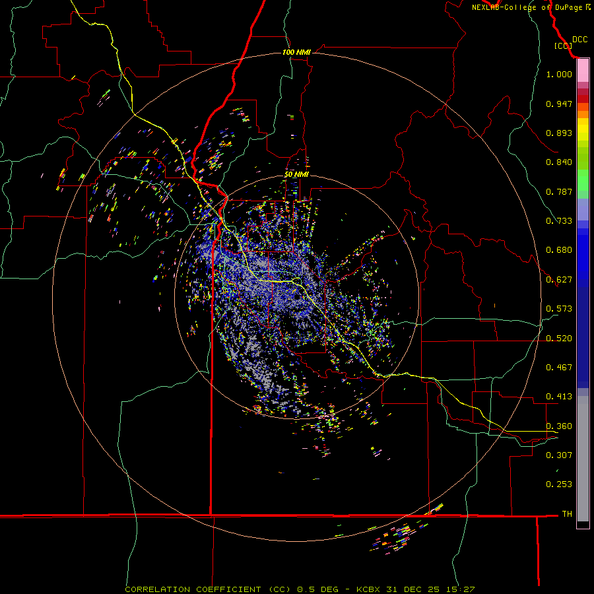594x594 pixels.
Task: Click the 0.360 scale value
Action: 559,426
